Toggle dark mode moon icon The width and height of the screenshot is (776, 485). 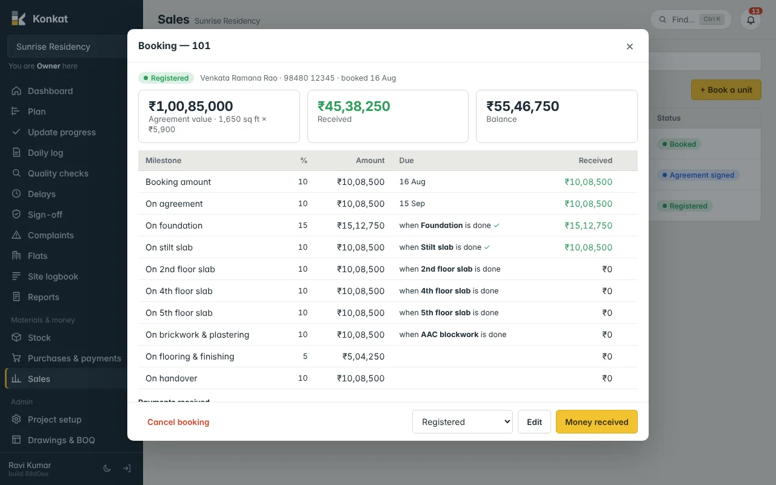coord(107,469)
